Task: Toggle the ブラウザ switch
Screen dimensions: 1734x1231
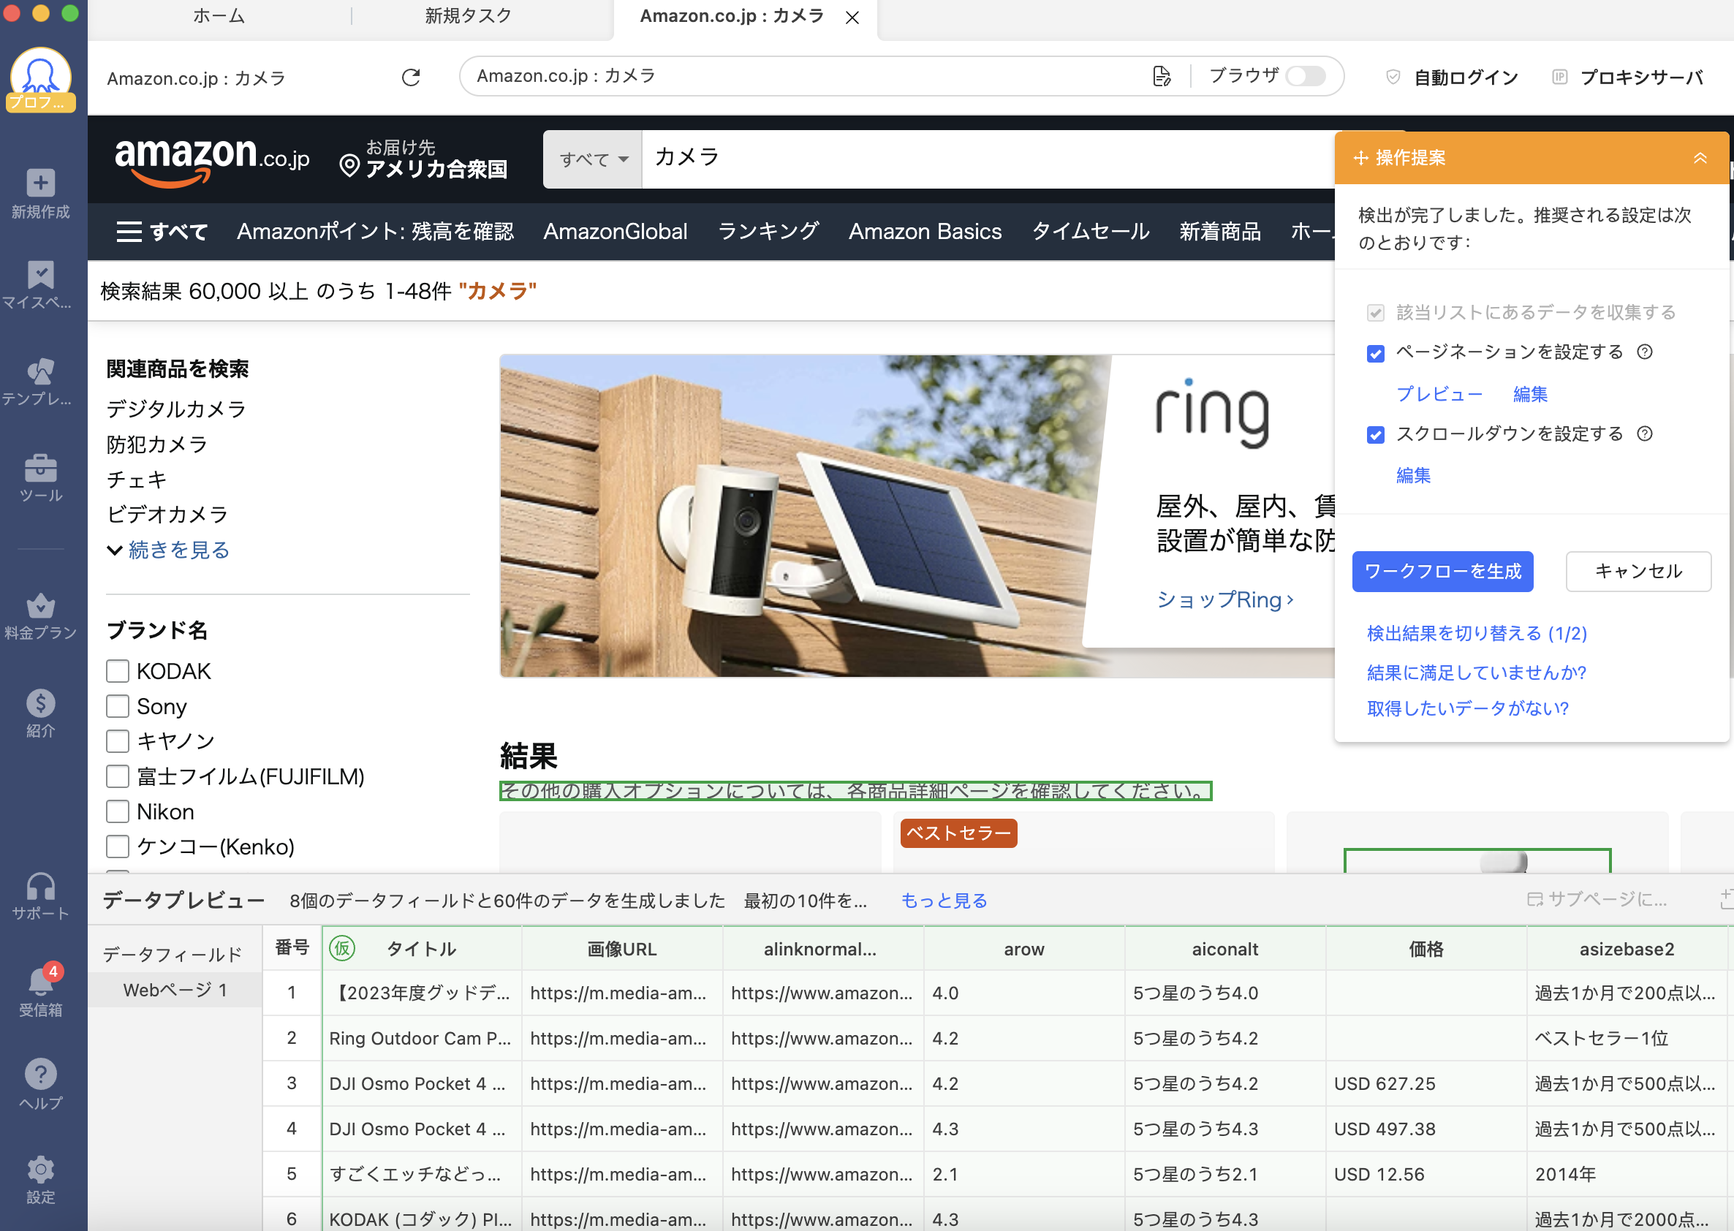Action: pos(1305,76)
